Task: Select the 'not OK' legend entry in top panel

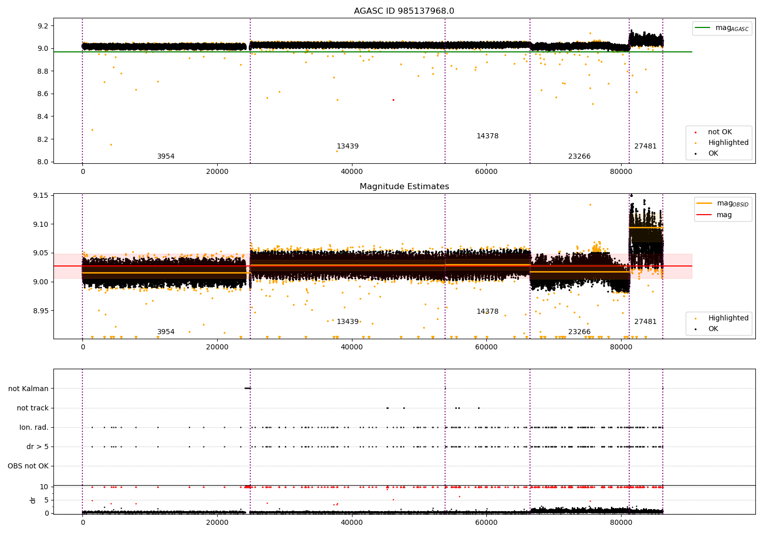Action: coord(720,132)
